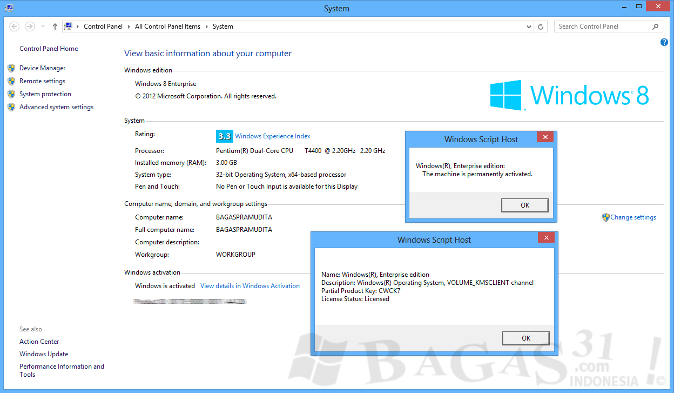
Task: Click the System window title bar icon
Action: pos(9,8)
